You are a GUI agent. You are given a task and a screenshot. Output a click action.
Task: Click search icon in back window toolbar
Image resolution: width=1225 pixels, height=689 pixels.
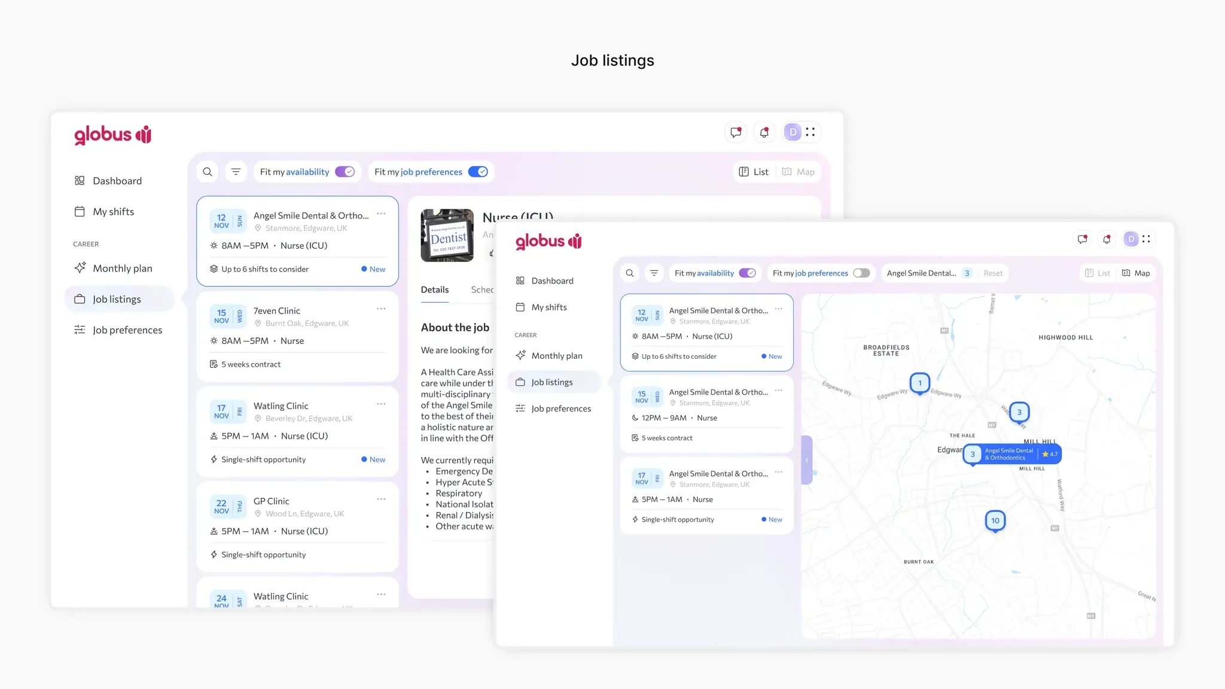(x=208, y=172)
